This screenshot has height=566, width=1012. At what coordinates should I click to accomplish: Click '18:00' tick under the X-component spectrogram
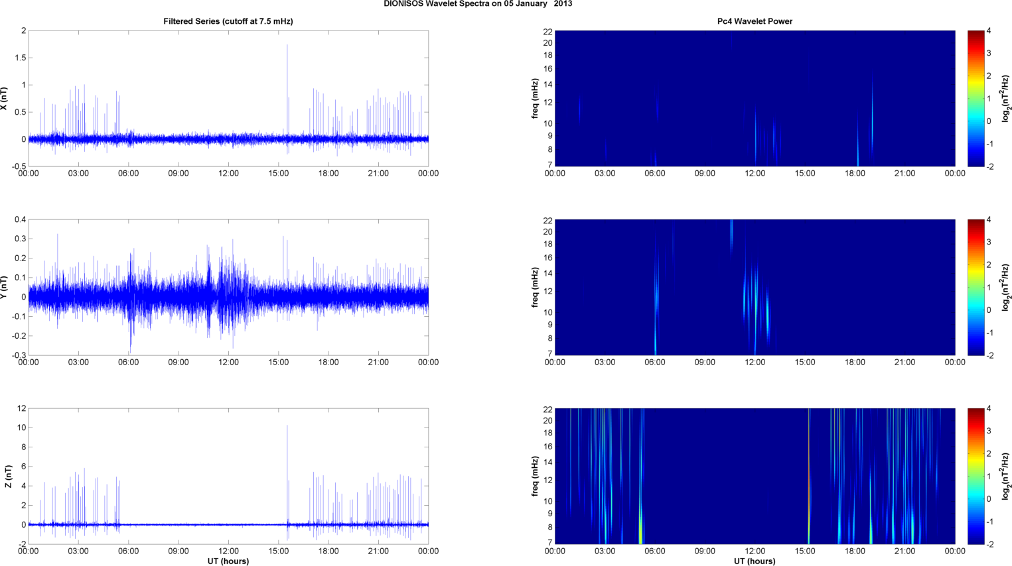(x=855, y=174)
